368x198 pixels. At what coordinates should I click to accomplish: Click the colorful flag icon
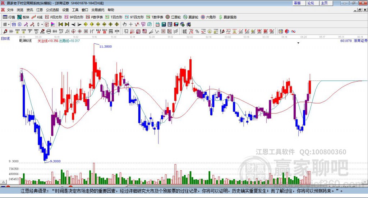pos(53,24)
